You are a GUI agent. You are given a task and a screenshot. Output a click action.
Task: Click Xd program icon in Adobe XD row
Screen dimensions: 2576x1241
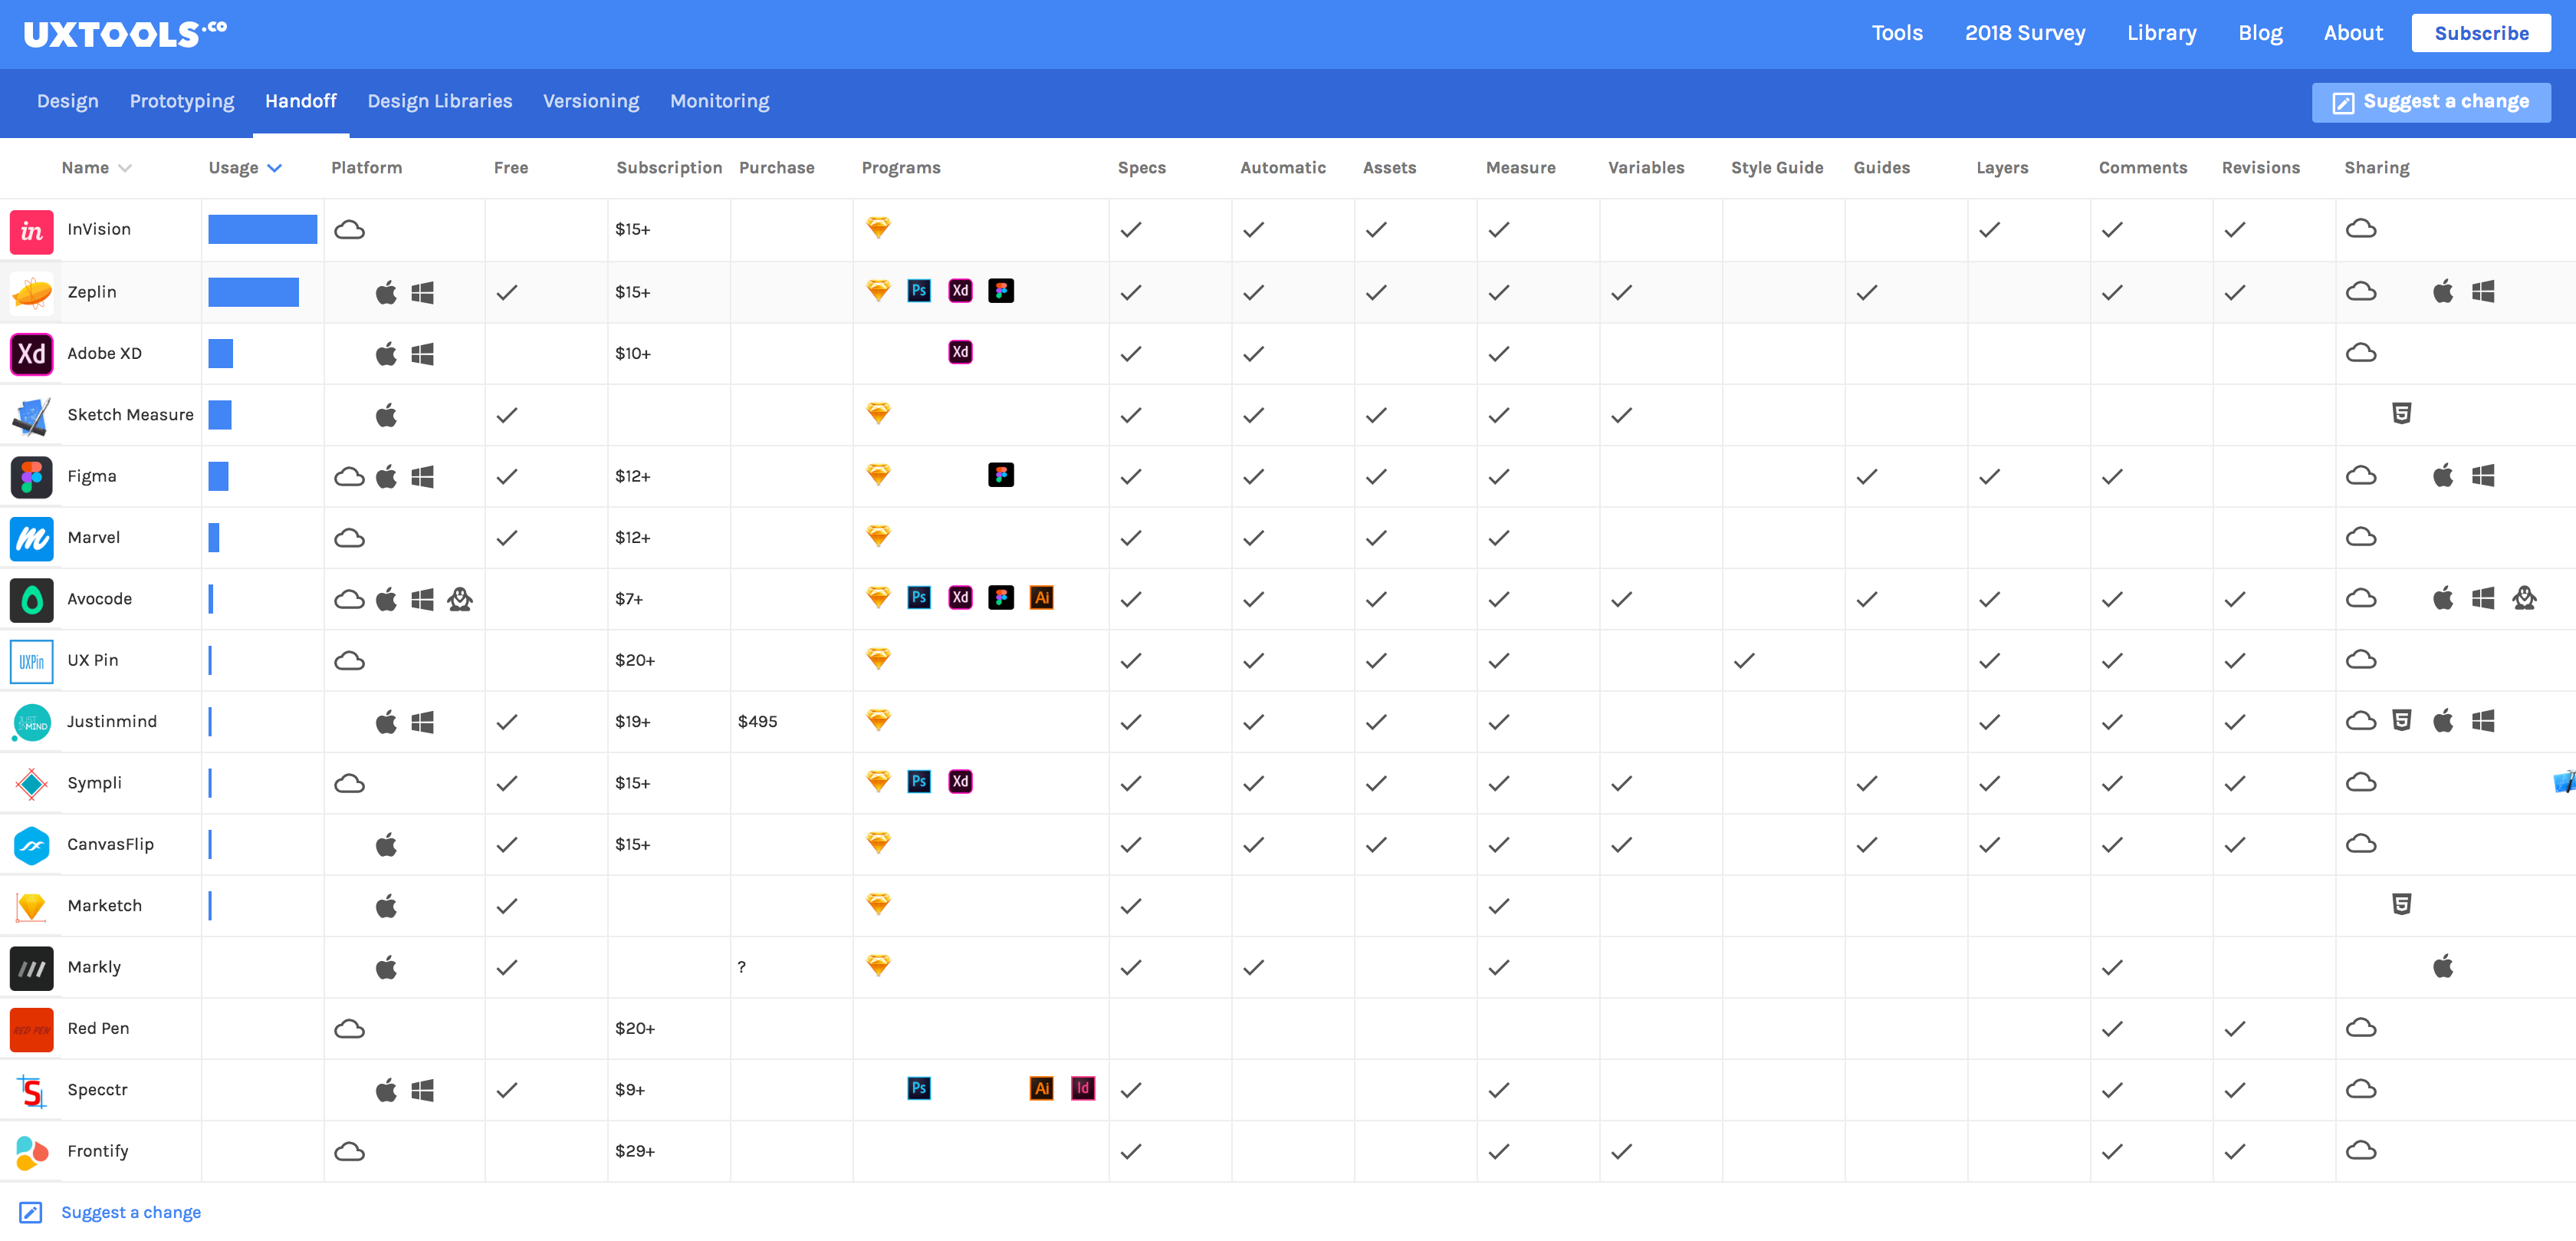click(960, 352)
